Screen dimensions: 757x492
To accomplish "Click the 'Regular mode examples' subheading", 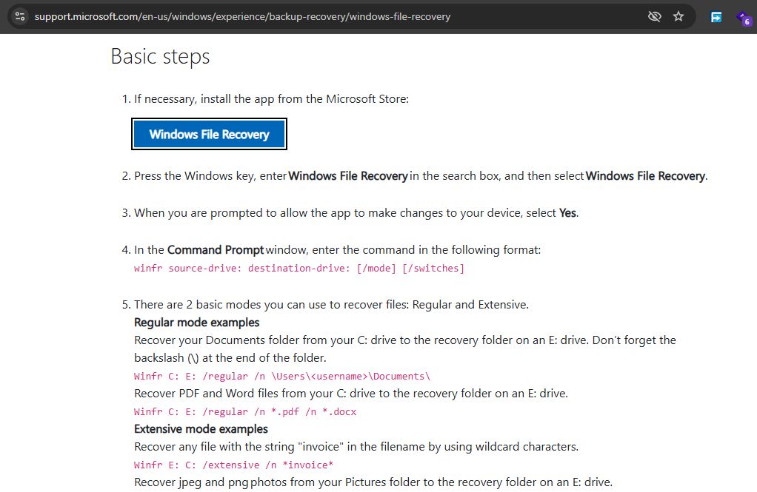I will click(x=196, y=323).
